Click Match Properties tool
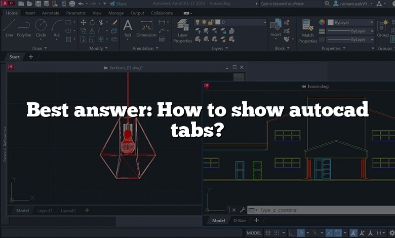The image size is (395, 238). coord(307,31)
